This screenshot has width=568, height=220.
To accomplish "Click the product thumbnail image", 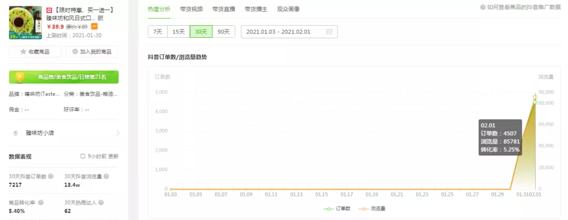I will (26, 23).
